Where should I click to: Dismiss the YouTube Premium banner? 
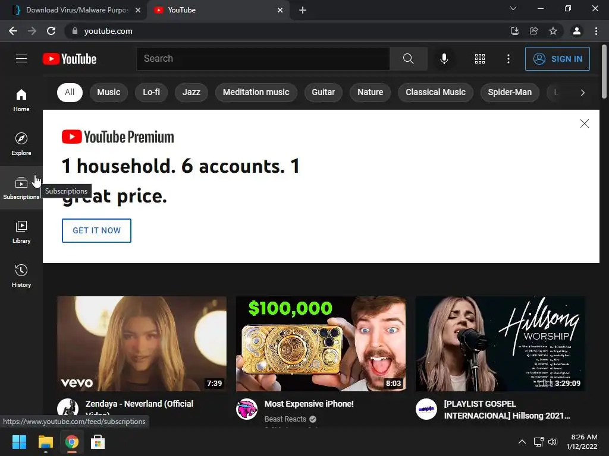[584, 123]
